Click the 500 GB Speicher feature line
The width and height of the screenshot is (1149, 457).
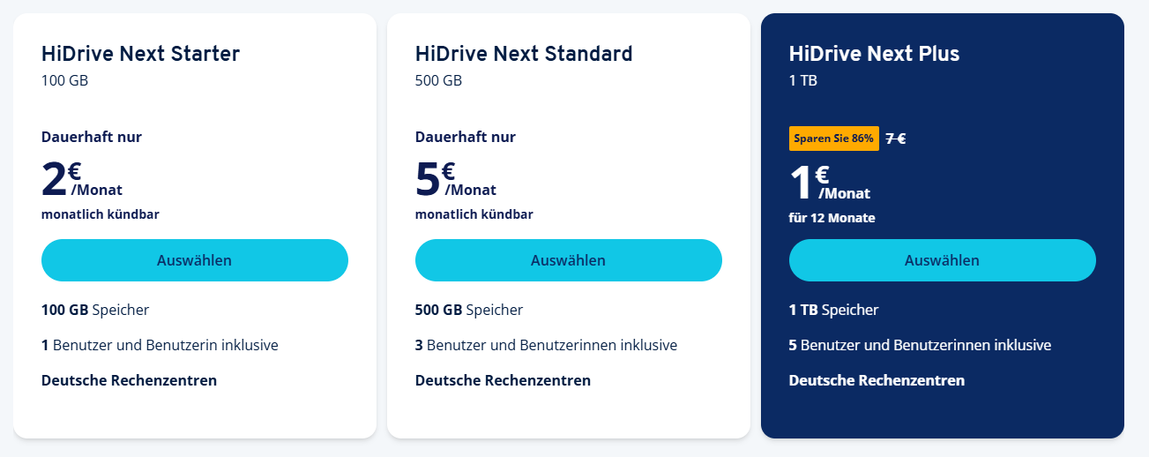click(469, 310)
